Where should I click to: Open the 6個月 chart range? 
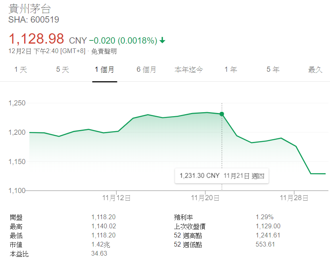click(146, 70)
